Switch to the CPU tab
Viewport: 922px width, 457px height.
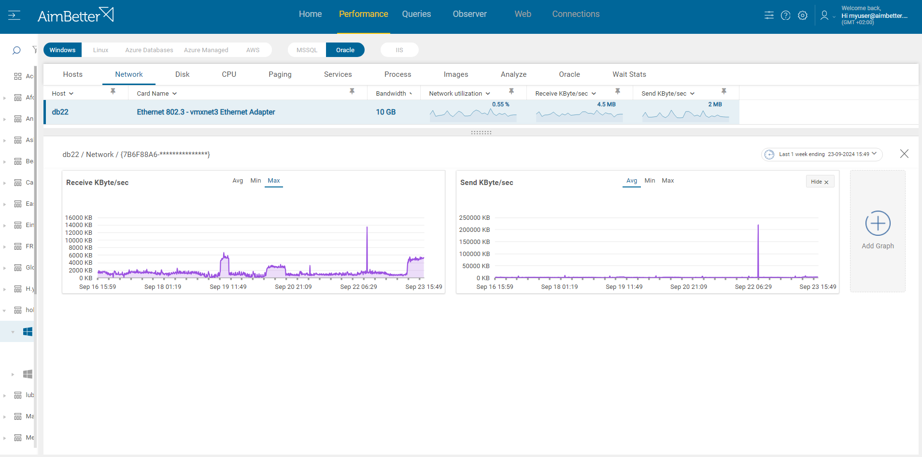(229, 74)
